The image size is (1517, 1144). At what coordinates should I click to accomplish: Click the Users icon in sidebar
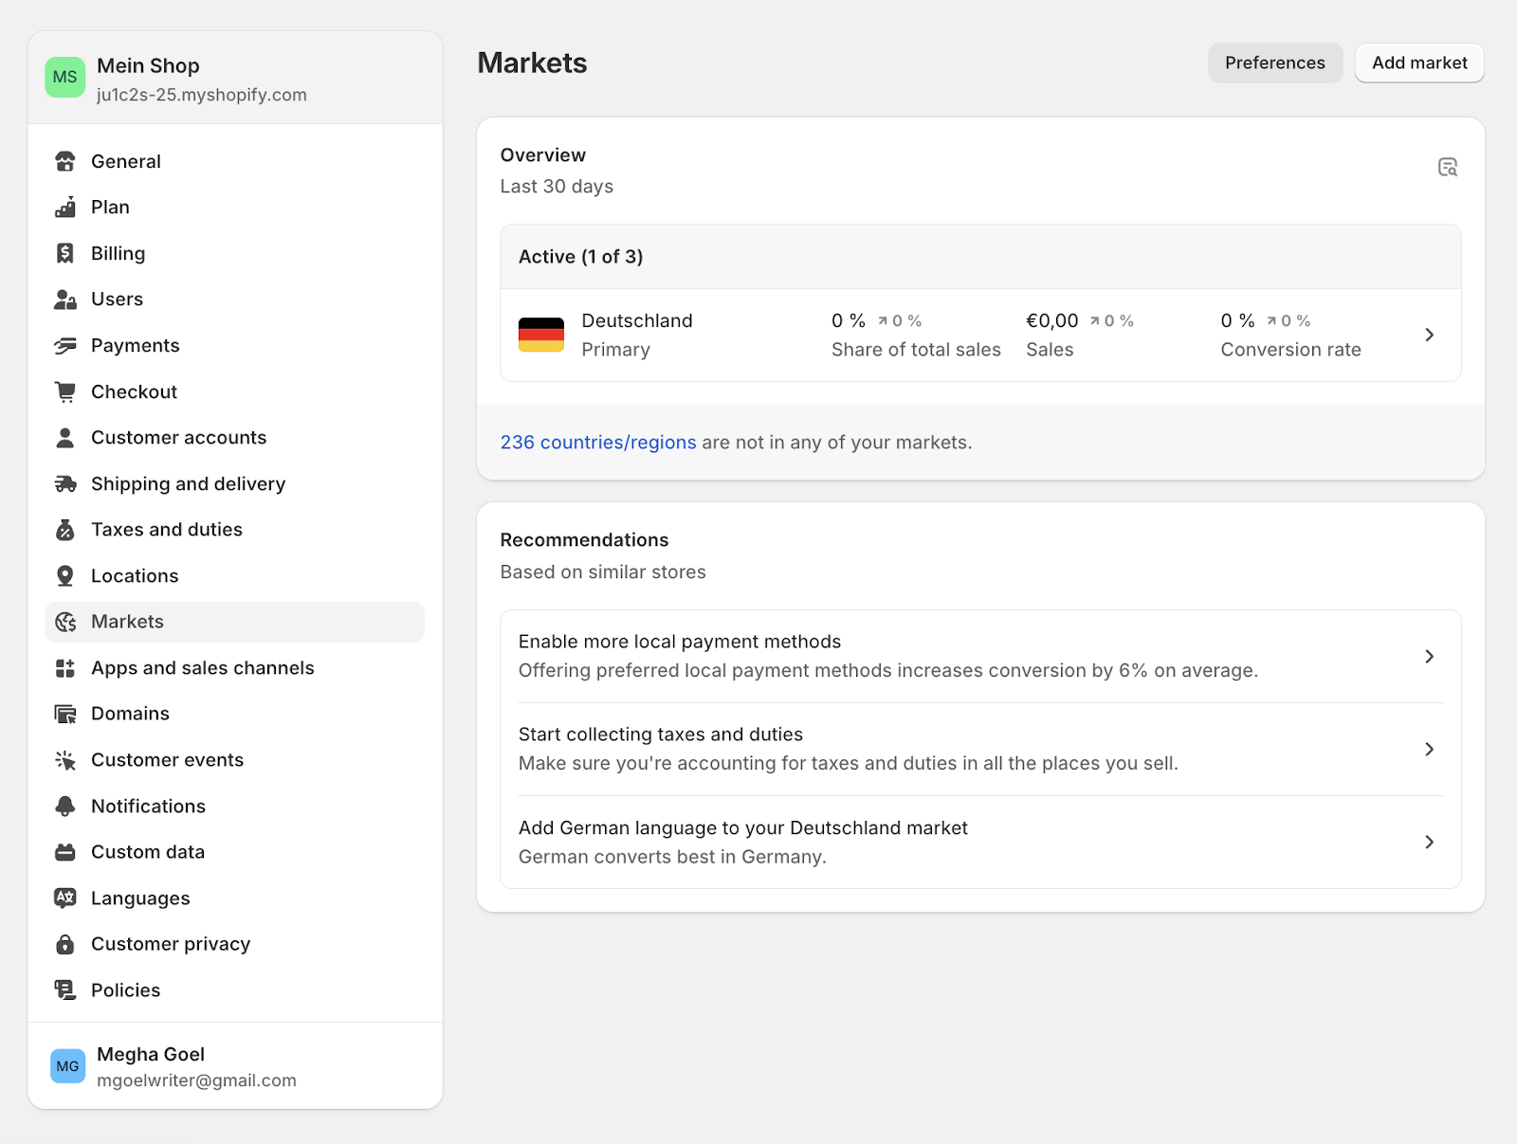(x=65, y=300)
